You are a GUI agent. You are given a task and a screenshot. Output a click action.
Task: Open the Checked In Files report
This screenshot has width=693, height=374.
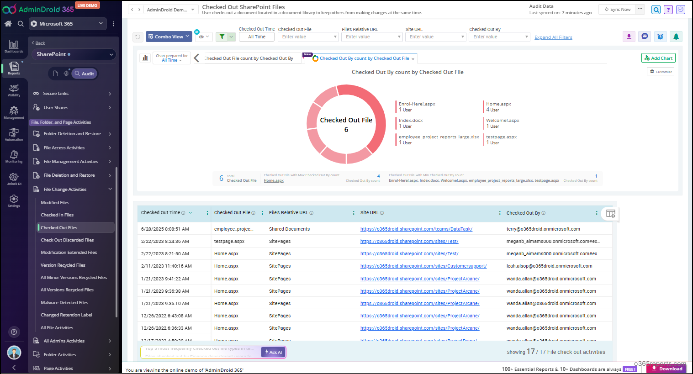[57, 215]
